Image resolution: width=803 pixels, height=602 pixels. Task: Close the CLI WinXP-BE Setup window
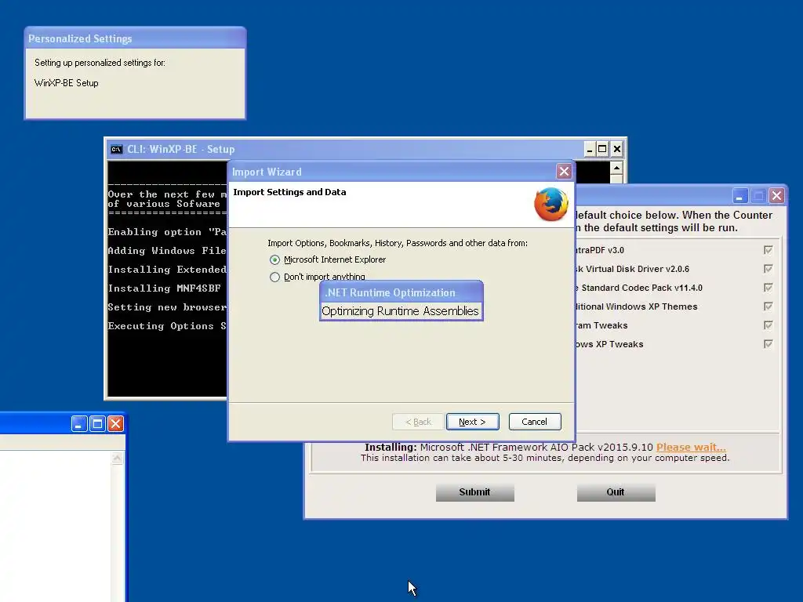click(x=617, y=150)
